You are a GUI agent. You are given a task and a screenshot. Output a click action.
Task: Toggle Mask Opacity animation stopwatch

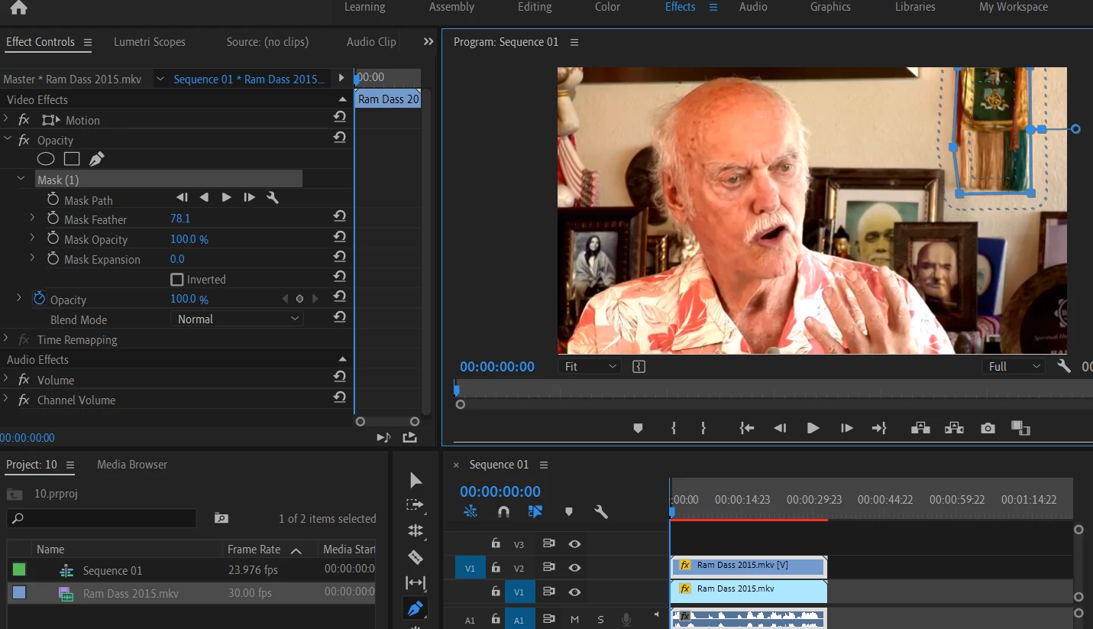53,238
